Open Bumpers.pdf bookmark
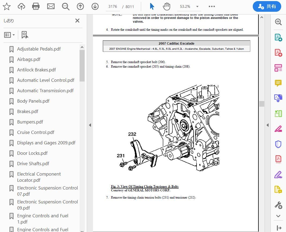This screenshot has height=232, width=286. tap(30, 122)
